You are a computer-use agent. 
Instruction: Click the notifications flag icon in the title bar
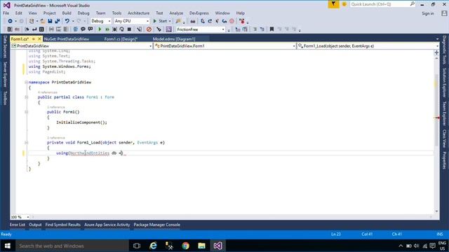(333, 4)
